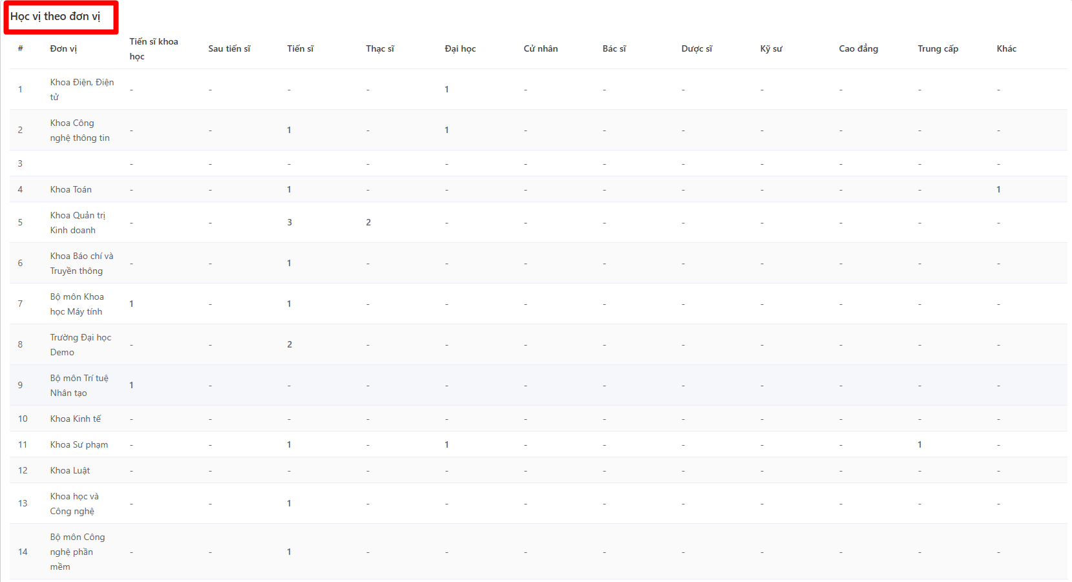Click the 'Sau tiến sĩ' column header

point(229,49)
